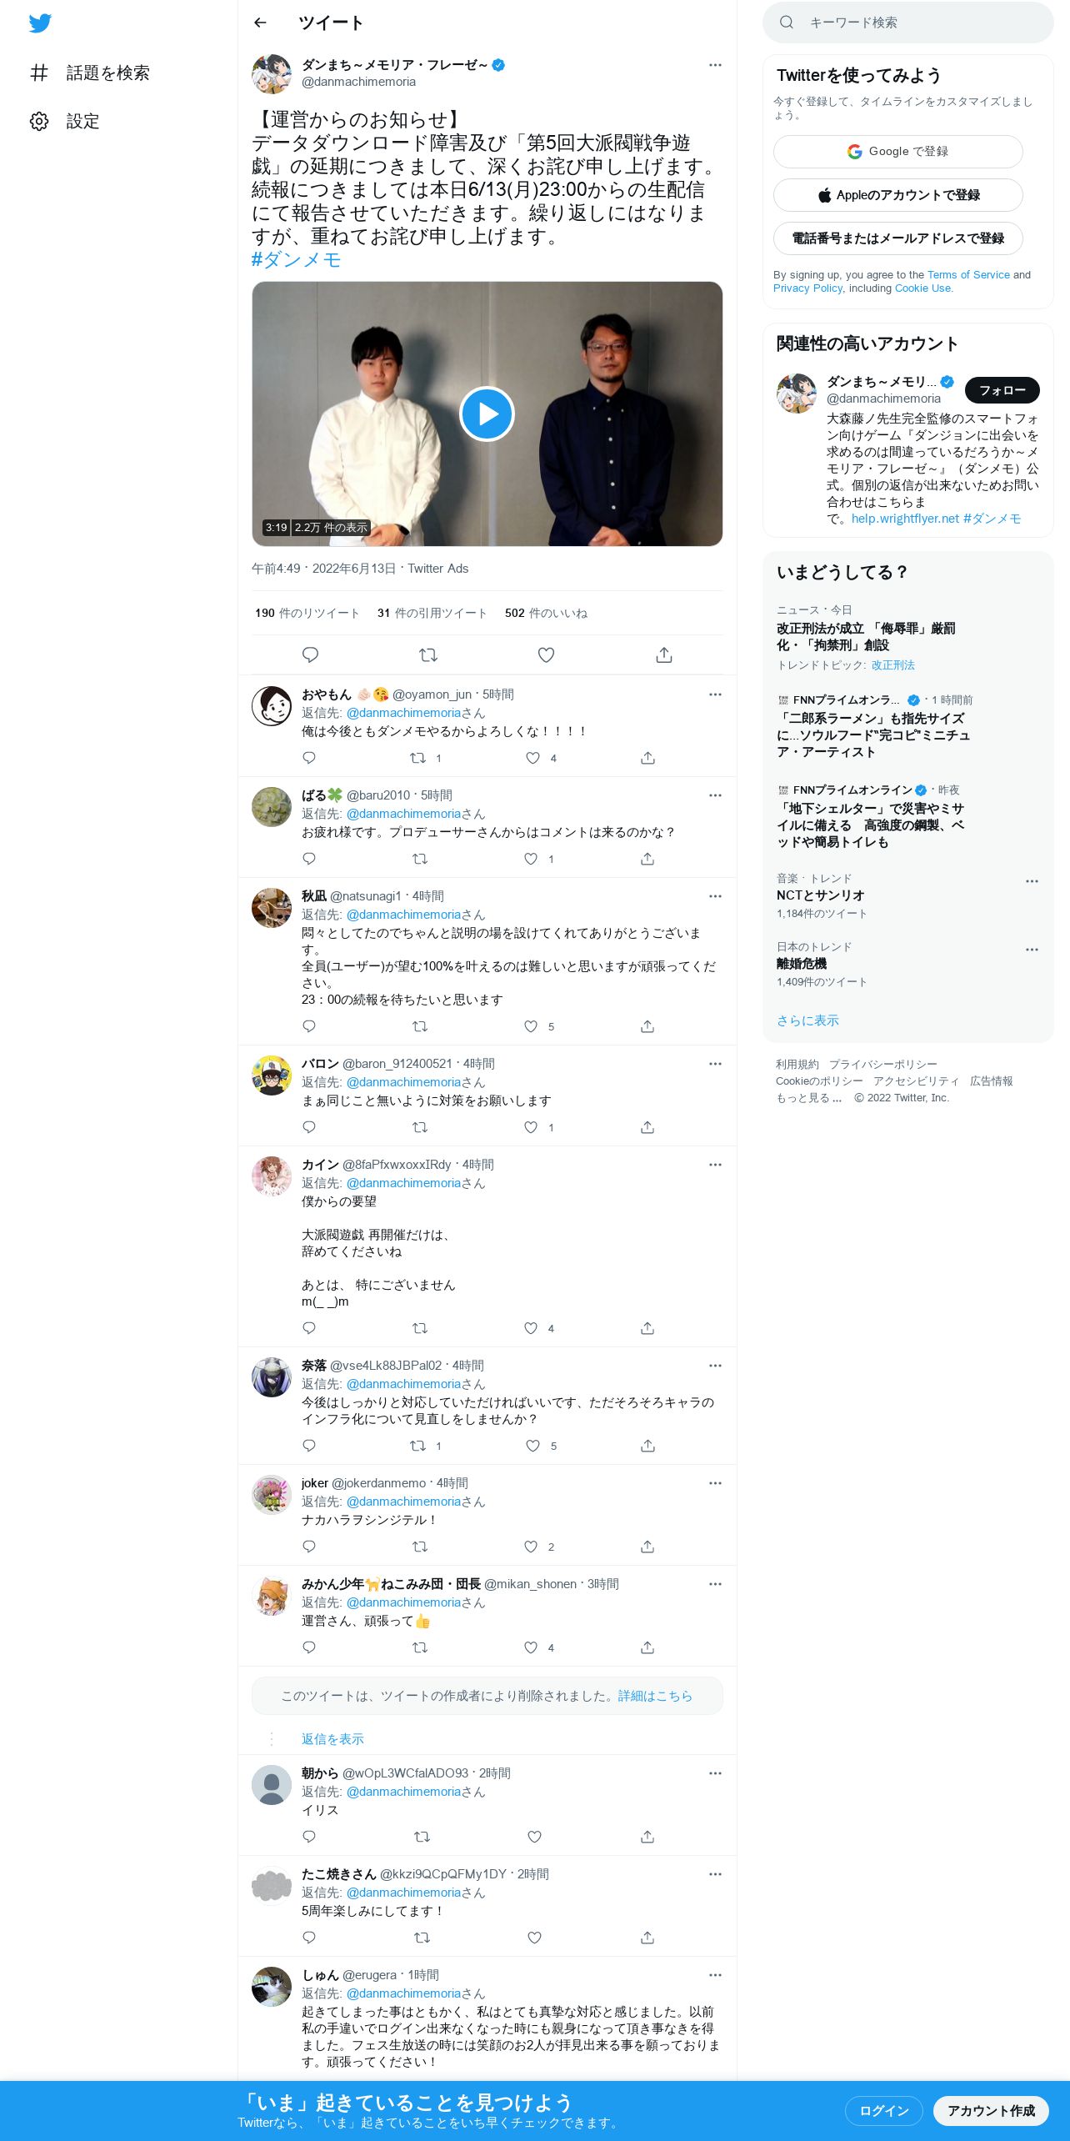Click the Twitter bird logo
This screenshot has height=2141, width=1070.
tap(40, 23)
